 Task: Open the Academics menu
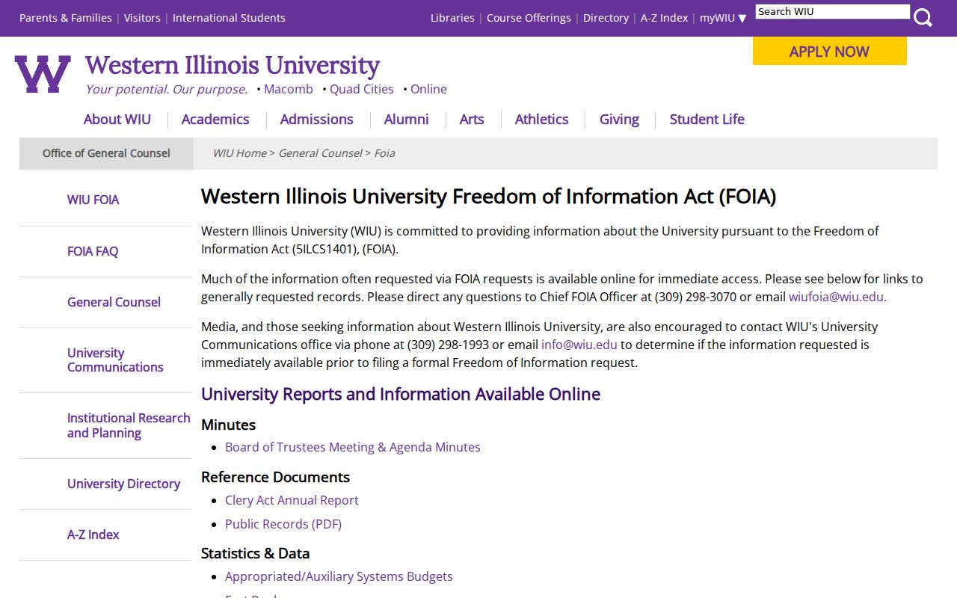pyautogui.click(x=215, y=120)
